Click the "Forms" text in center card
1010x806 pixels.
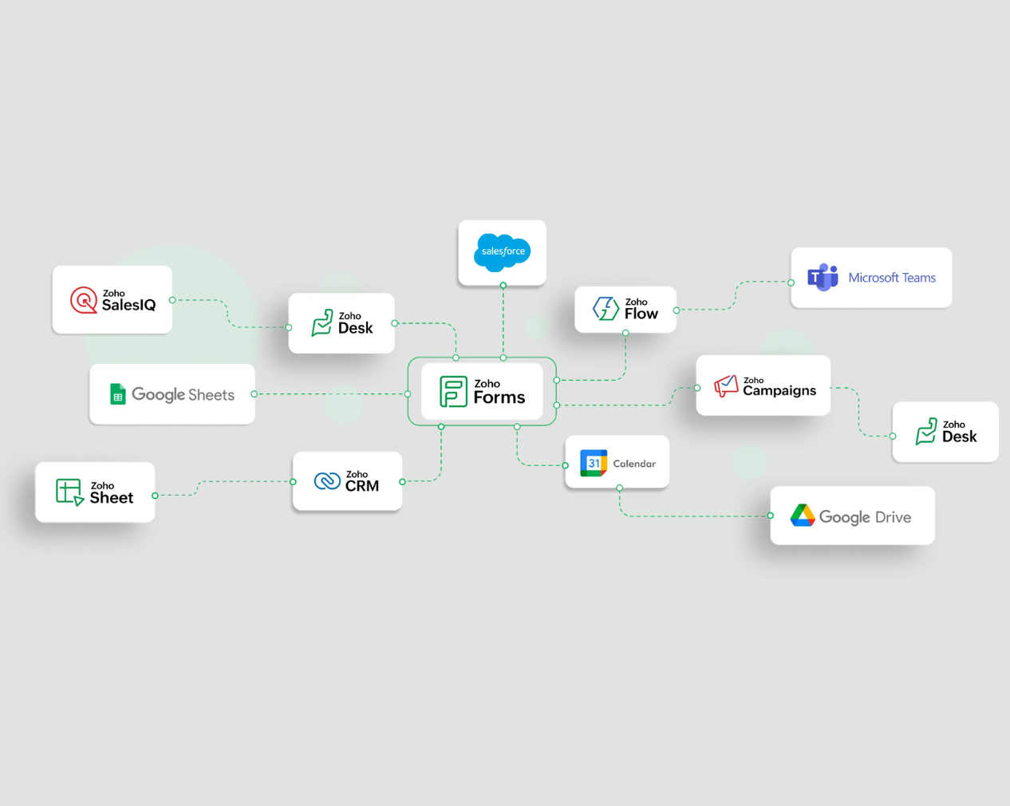[x=499, y=397]
